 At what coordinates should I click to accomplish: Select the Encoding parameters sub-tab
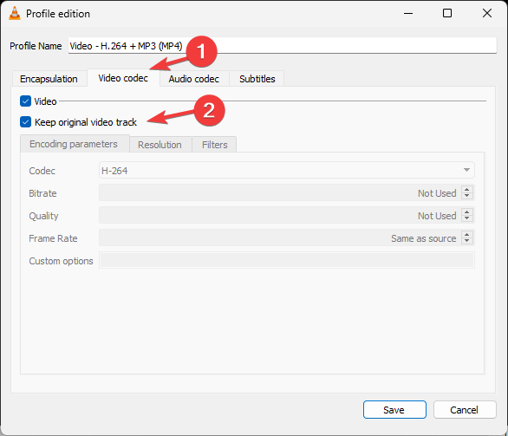click(74, 144)
